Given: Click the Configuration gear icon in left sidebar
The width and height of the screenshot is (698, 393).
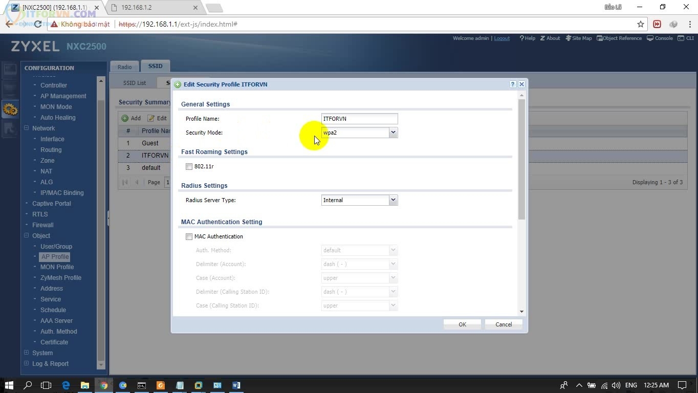Looking at the screenshot, I should coord(10,108).
